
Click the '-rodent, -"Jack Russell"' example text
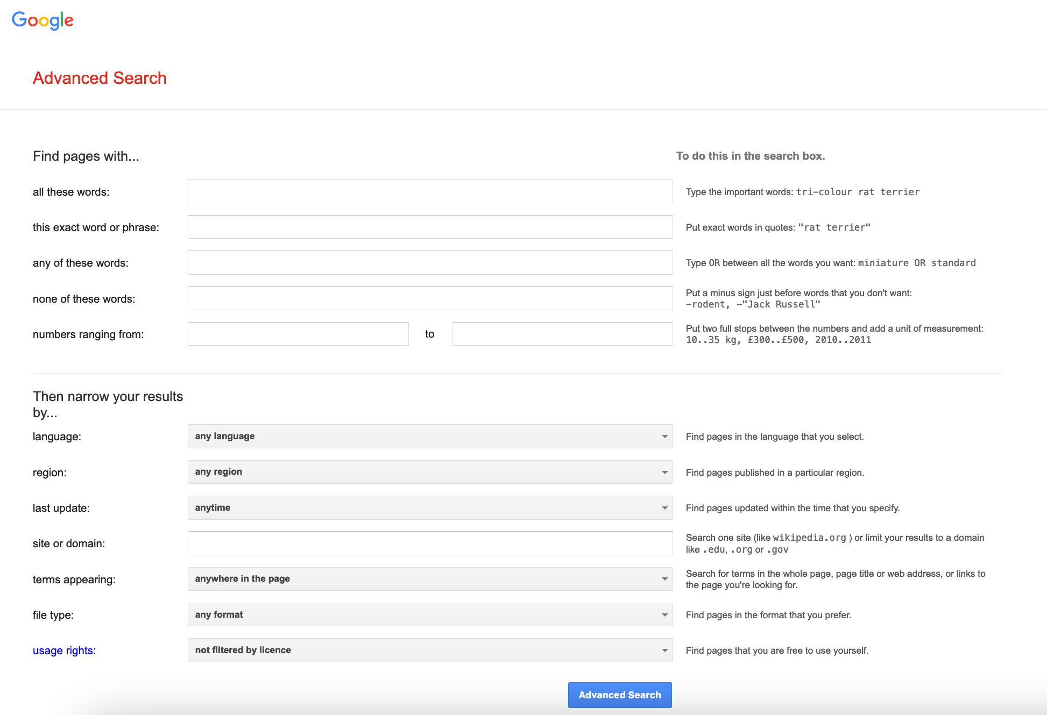point(753,304)
